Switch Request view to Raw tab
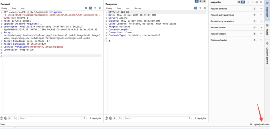This screenshot has width=270, height=129. (14, 8)
